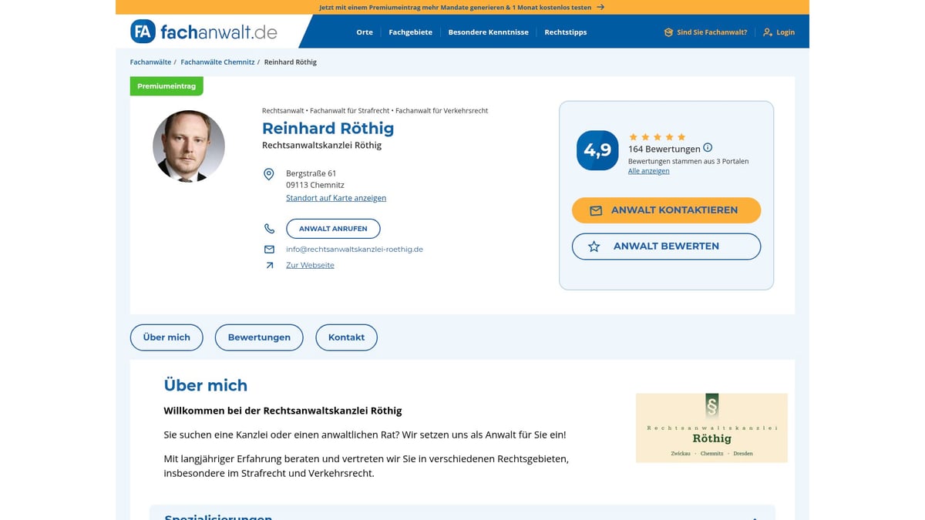Rate the lawyer via the fifth star
The image size is (925, 520).
coord(683,136)
